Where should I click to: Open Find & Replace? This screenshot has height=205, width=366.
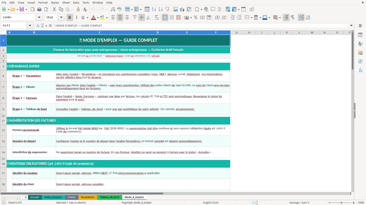[x=113, y=9]
